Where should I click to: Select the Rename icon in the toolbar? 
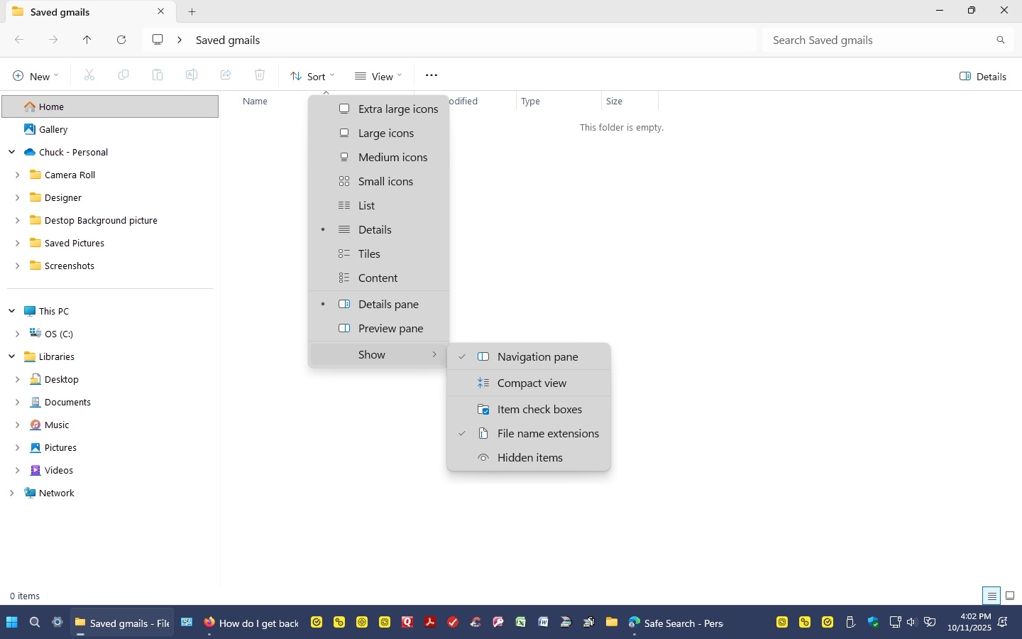pos(192,75)
